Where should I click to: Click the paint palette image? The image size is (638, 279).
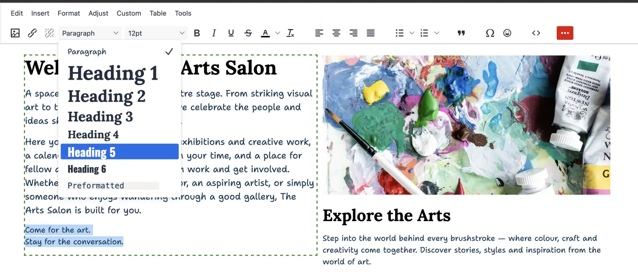tap(466, 125)
